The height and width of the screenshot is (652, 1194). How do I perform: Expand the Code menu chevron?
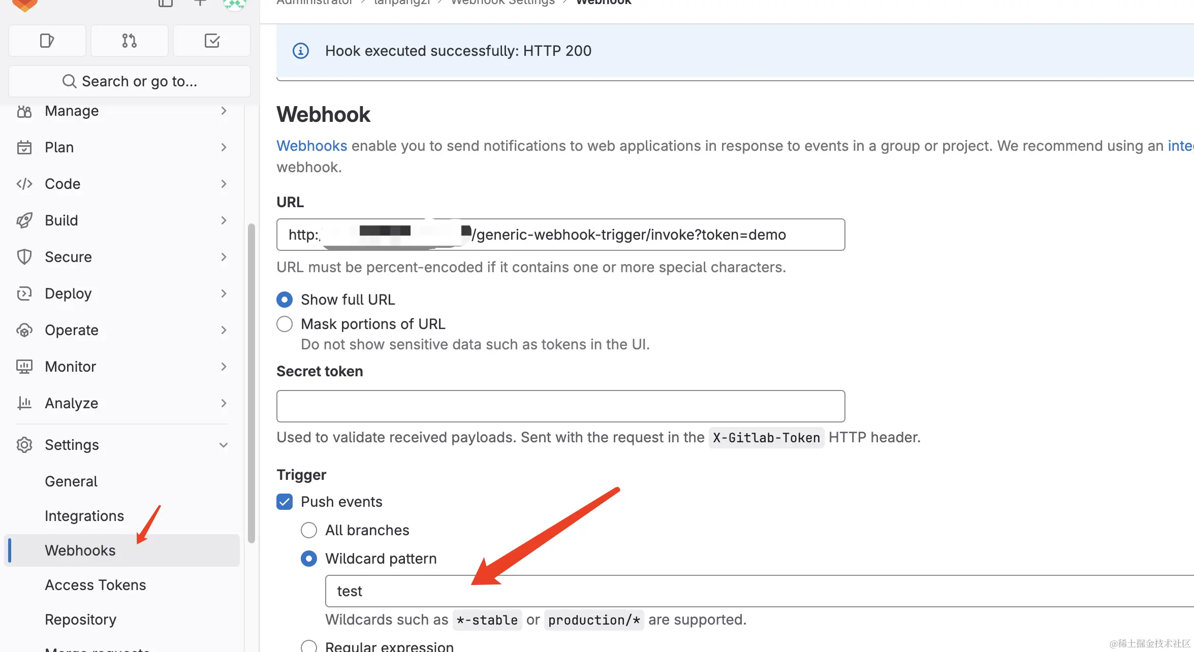click(x=224, y=184)
